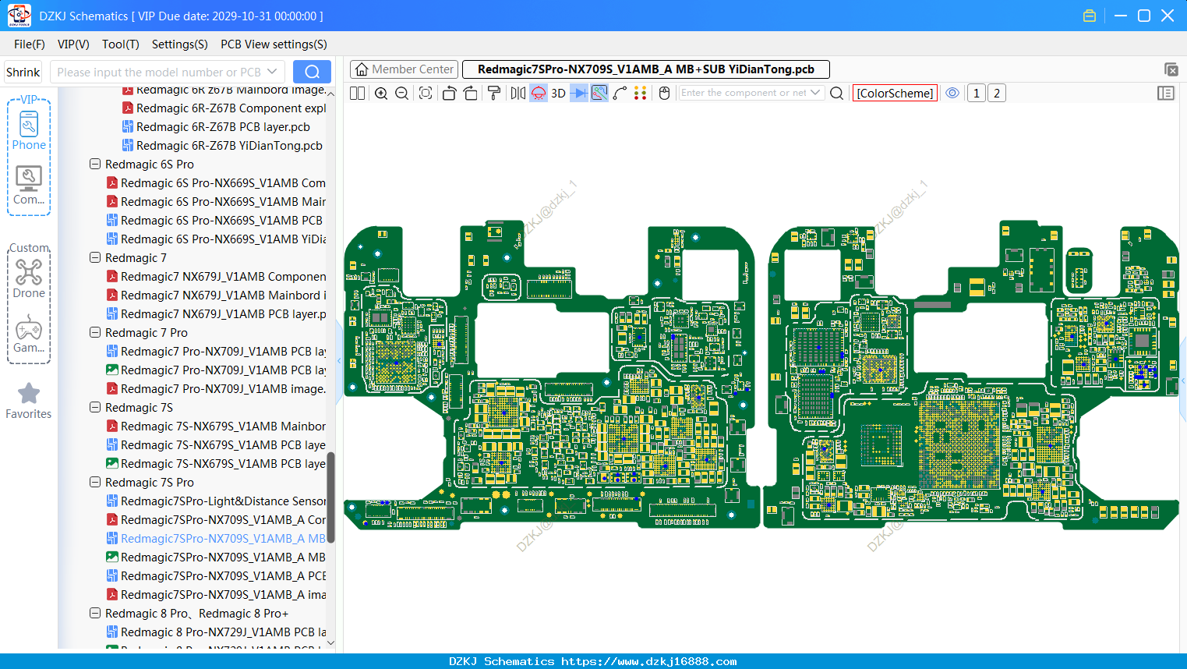Viewport: 1187px width, 669px height.
Task: Collapse the Redmagic 6S Pro folder
Action: [x=95, y=165]
